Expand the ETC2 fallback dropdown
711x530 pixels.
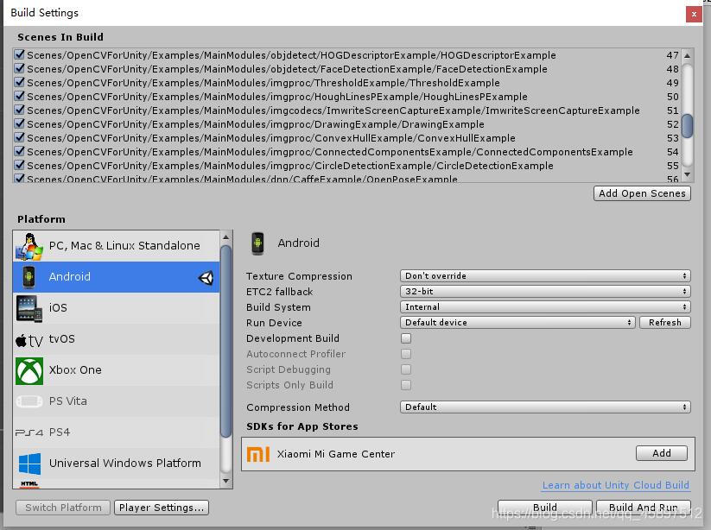545,292
